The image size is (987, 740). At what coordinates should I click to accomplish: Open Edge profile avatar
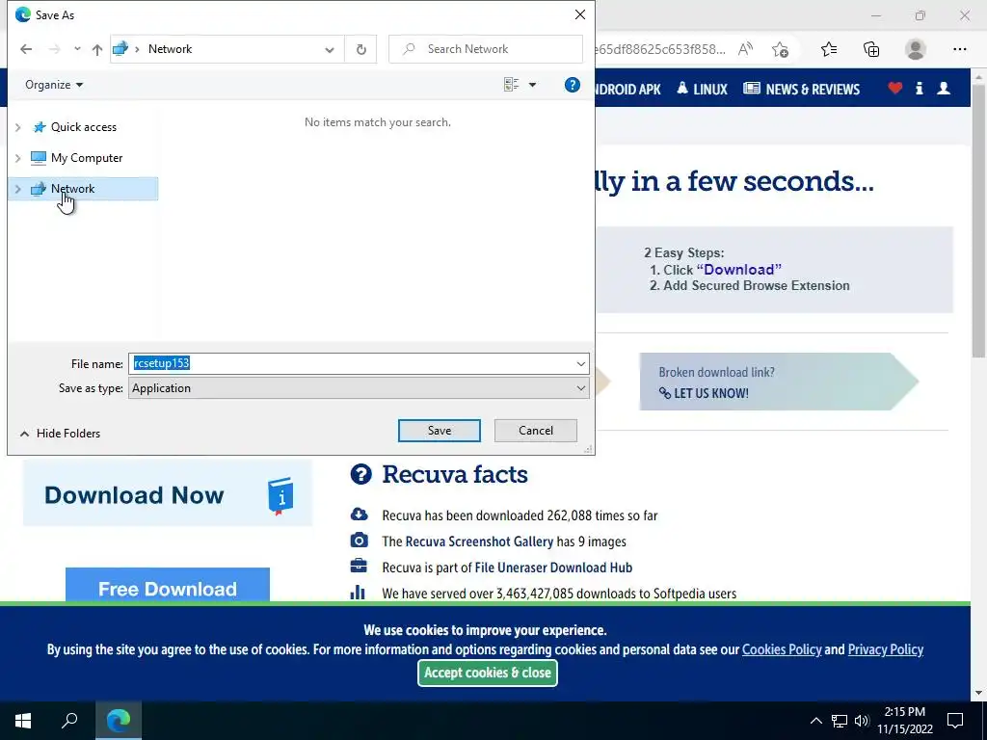click(916, 49)
